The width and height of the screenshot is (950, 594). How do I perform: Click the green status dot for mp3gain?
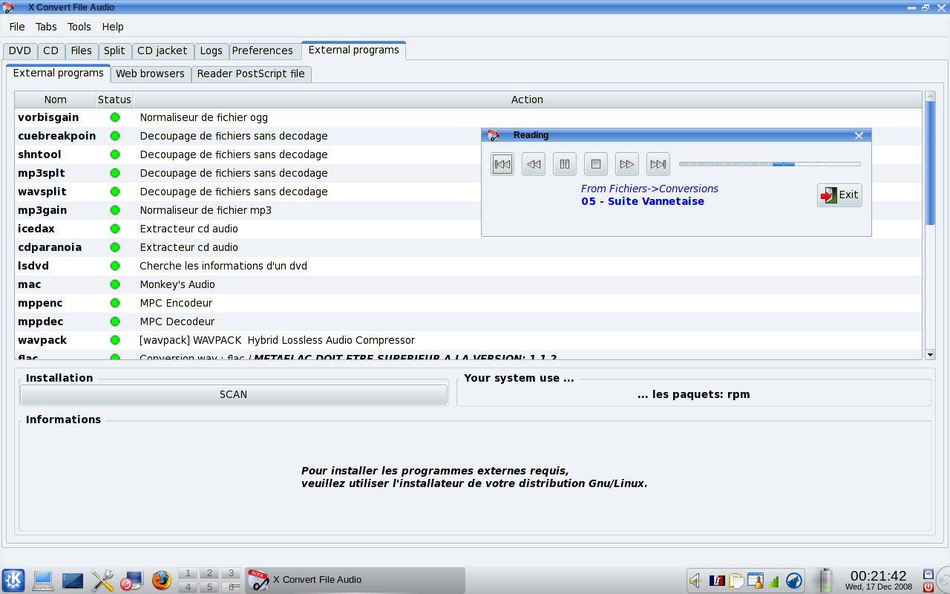pos(115,210)
